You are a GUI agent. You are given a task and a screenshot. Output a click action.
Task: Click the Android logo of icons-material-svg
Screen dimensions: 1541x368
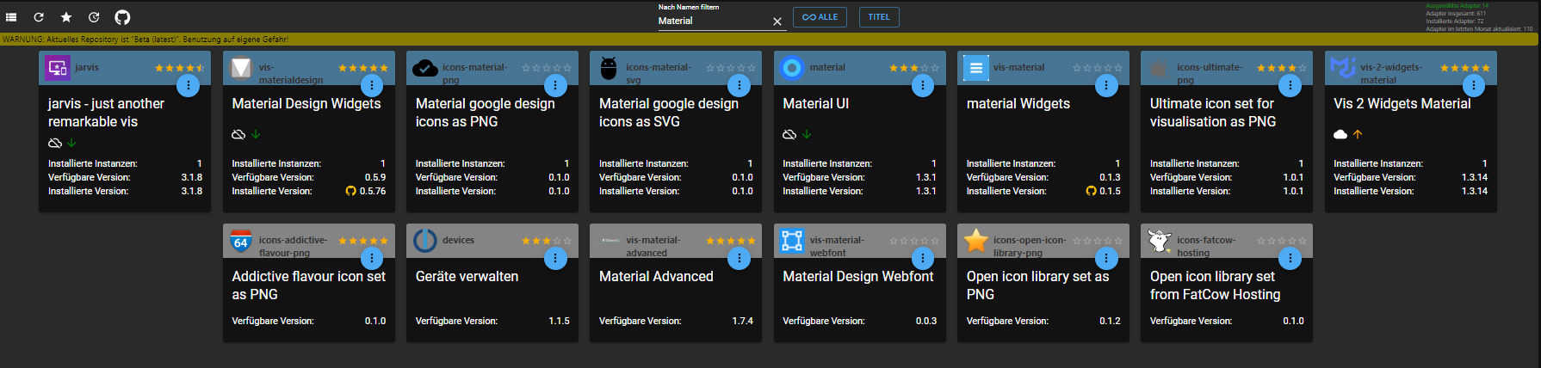[609, 68]
